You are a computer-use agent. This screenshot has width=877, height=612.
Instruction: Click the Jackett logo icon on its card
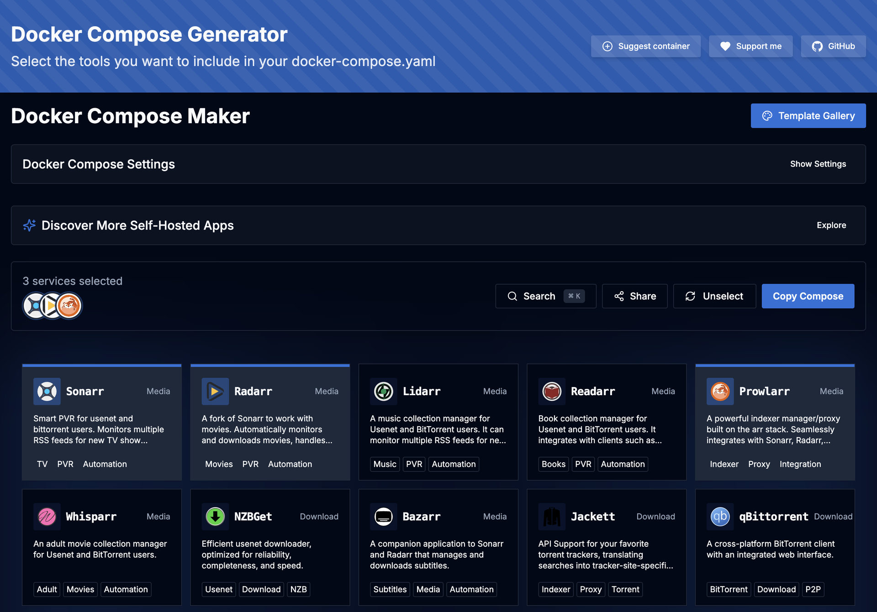click(552, 517)
